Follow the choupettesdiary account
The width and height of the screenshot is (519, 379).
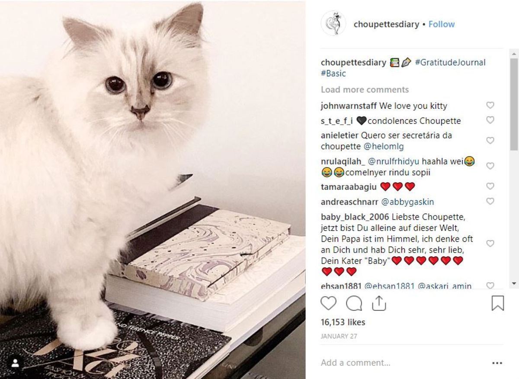442,24
